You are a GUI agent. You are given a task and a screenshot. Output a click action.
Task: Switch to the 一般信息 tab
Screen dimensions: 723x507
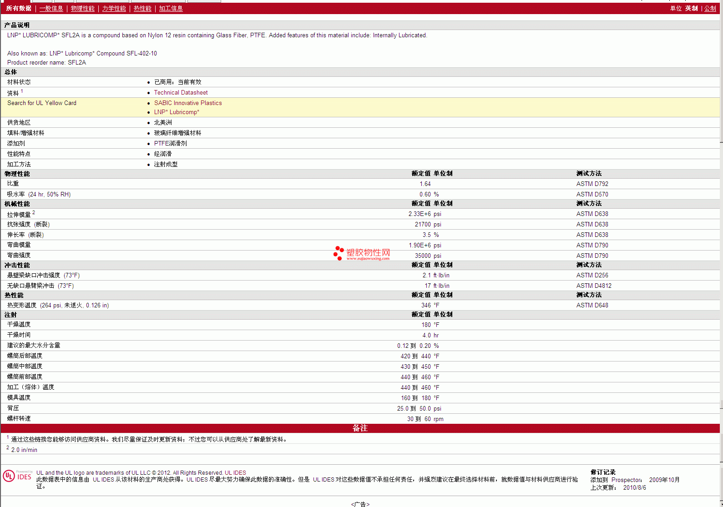pos(51,9)
